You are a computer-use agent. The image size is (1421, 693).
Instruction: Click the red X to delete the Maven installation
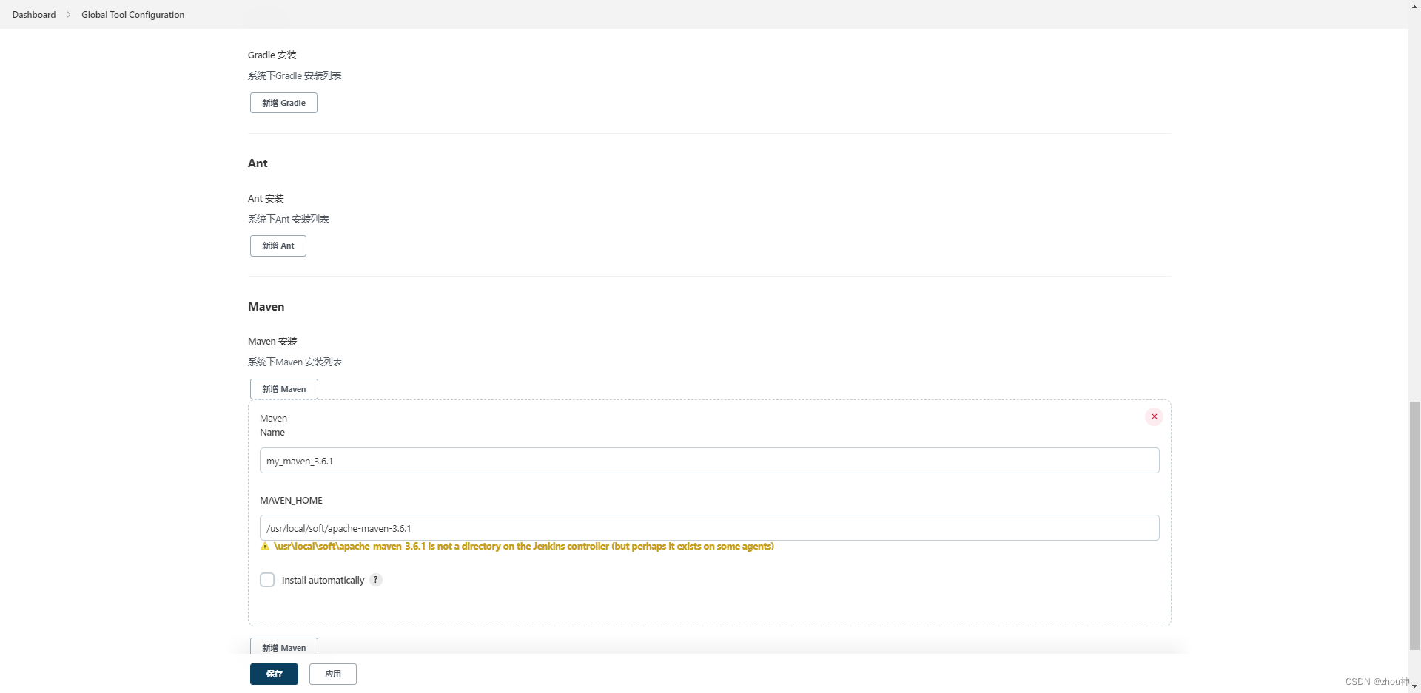(x=1154, y=416)
